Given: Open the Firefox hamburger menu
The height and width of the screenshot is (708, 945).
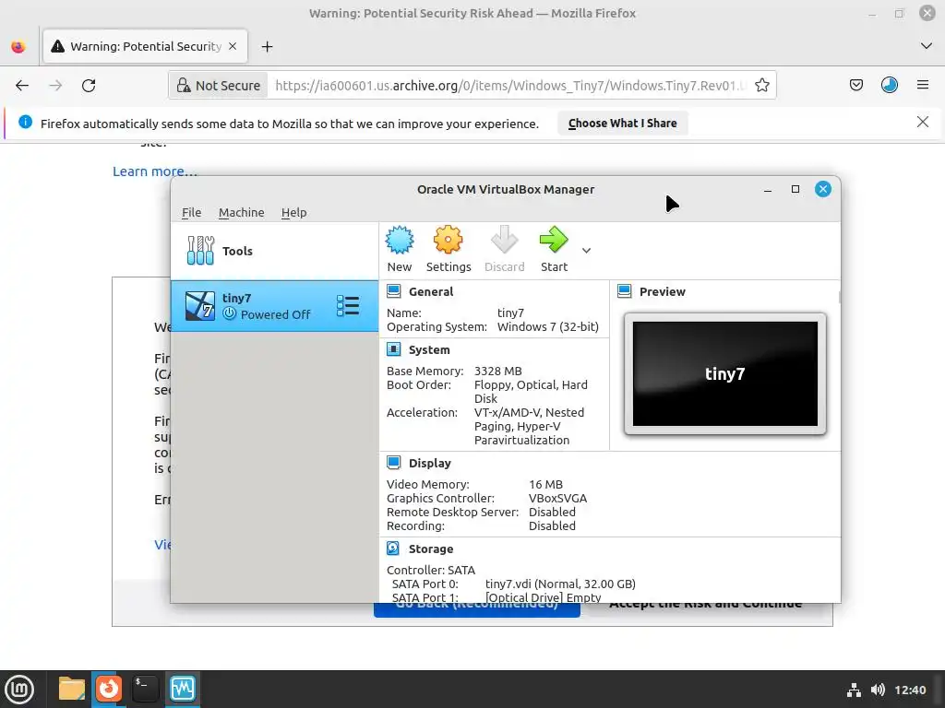Looking at the screenshot, I should 923,86.
